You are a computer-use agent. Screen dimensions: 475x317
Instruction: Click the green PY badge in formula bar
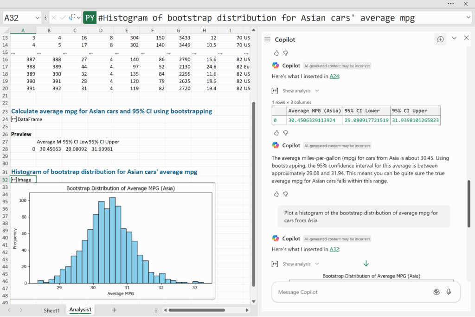click(90, 18)
